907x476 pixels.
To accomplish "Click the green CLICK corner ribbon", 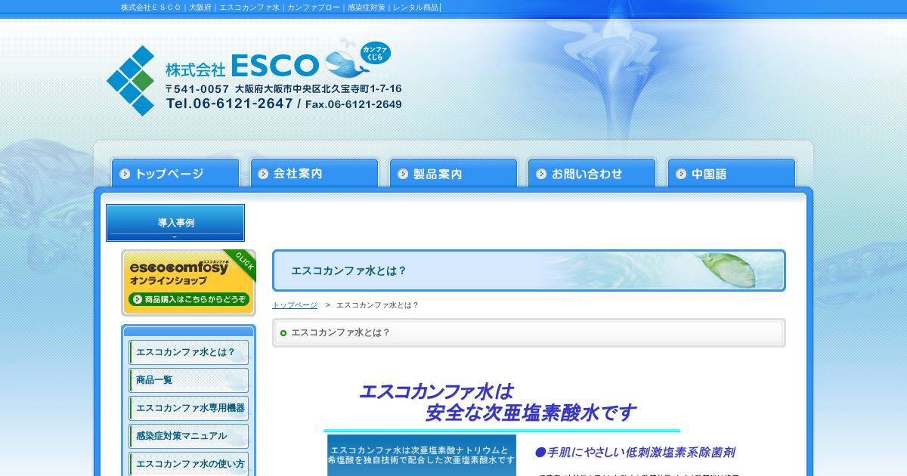I will pyautogui.click(x=243, y=263).
